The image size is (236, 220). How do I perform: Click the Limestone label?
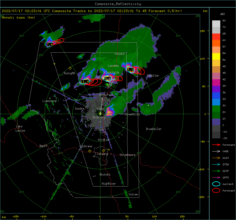[x=50, y=101]
